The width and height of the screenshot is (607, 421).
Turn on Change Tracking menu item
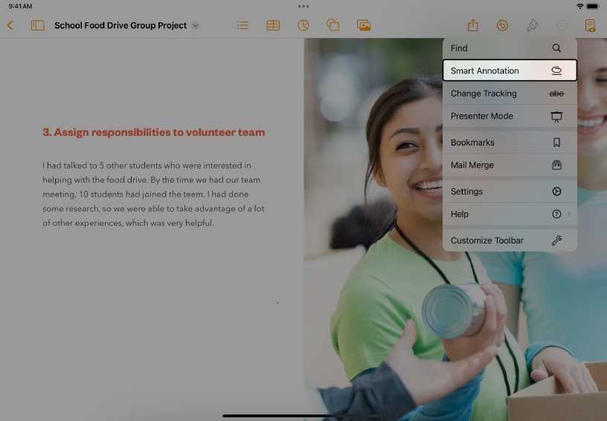510,94
